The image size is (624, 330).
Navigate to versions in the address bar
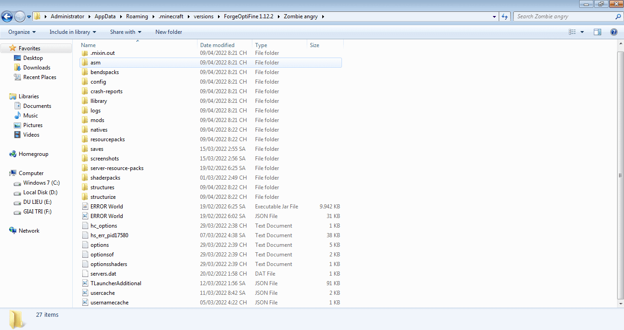[203, 16]
